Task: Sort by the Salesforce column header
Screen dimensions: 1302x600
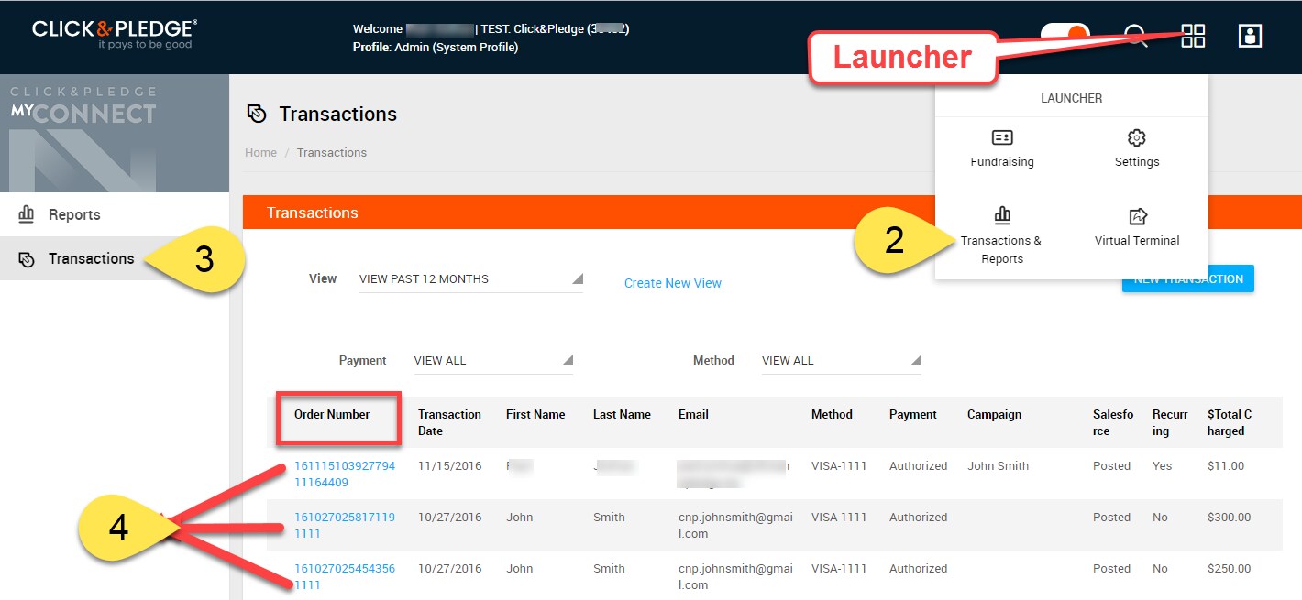Action: click(x=1113, y=422)
